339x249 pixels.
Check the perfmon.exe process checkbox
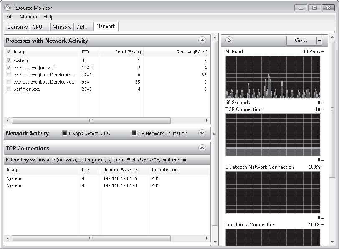(9, 89)
